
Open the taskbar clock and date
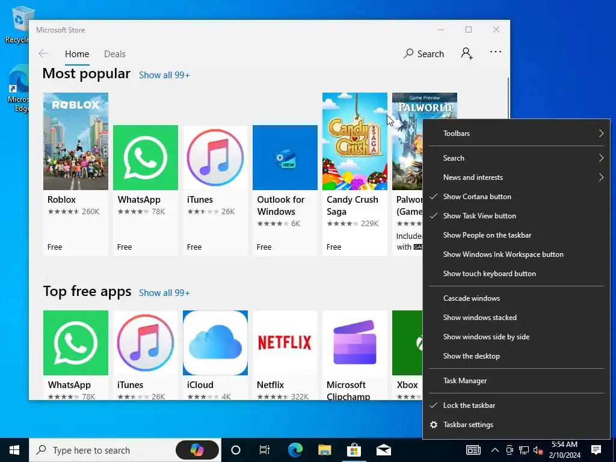click(x=564, y=450)
